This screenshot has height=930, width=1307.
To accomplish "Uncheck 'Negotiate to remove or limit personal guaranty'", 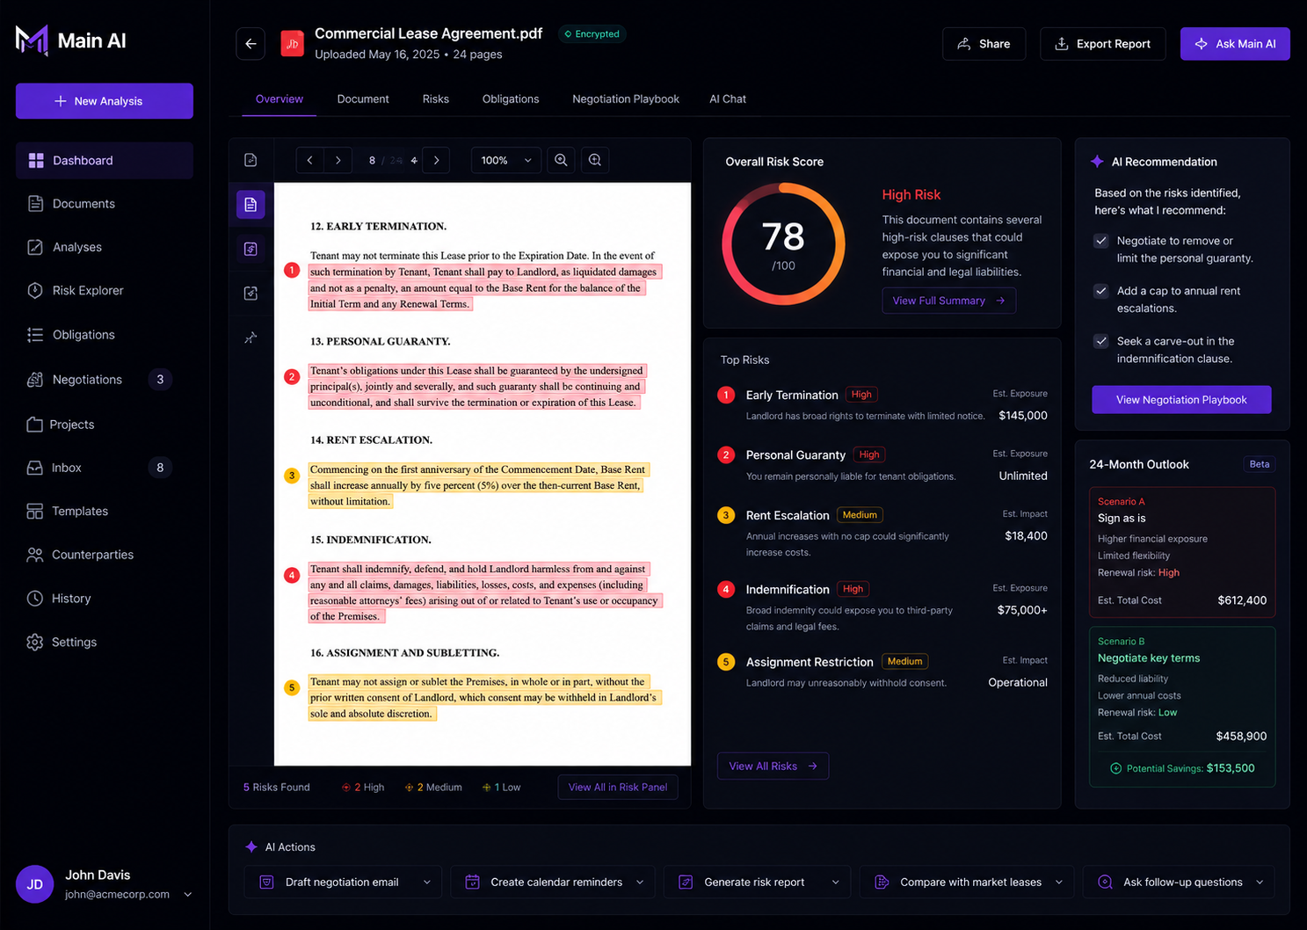I will (1100, 241).
